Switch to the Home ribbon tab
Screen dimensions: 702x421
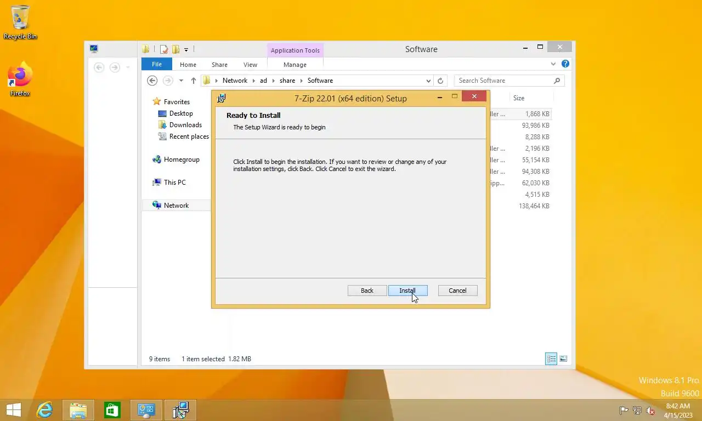[x=188, y=65]
